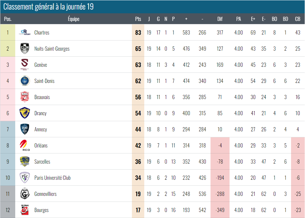Click the Sarcelles team crest

point(25,161)
